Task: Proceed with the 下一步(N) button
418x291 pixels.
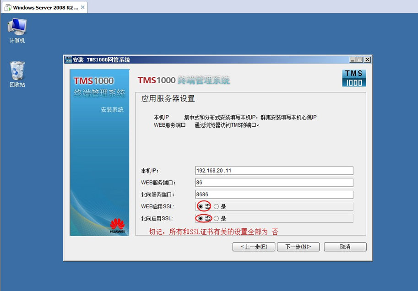Action: (x=298, y=247)
